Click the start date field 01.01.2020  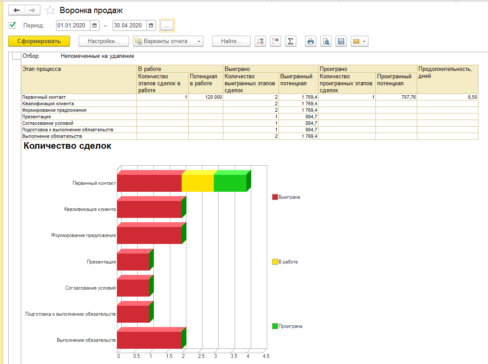coord(73,26)
